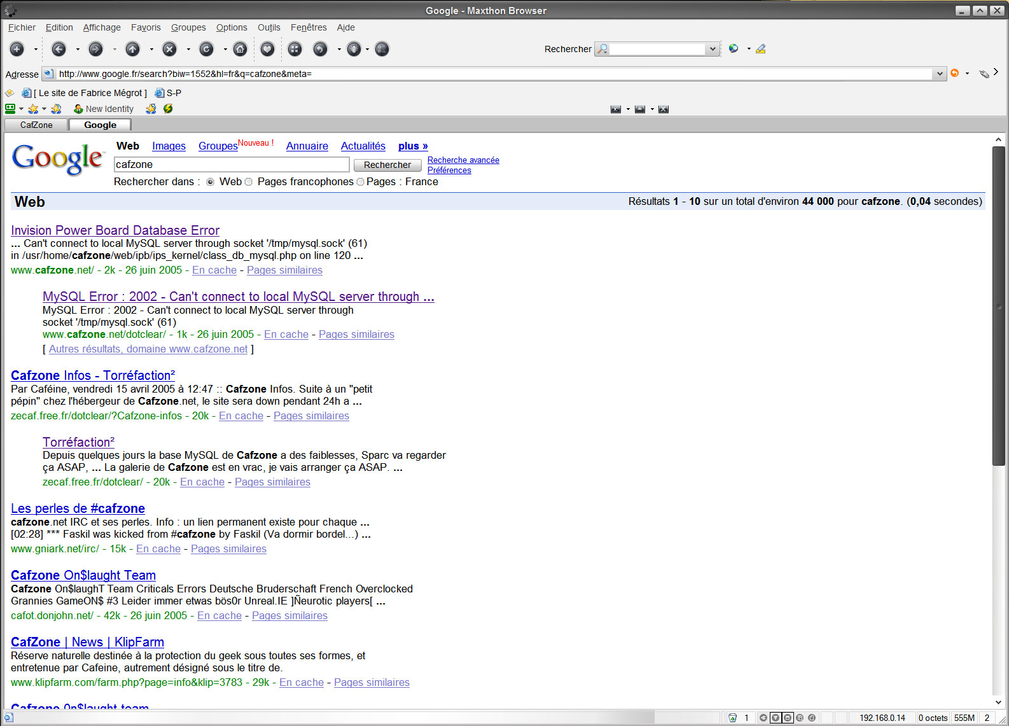Click the page vertical scrollbar thumb
Image resolution: width=1009 pixels, height=726 pixels.
click(x=998, y=306)
